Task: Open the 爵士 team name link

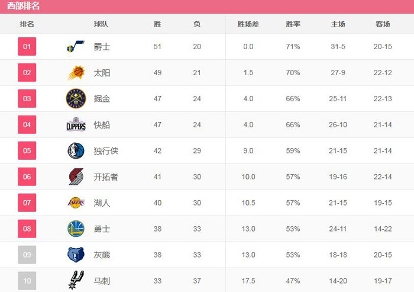Action: pyautogui.click(x=102, y=47)
